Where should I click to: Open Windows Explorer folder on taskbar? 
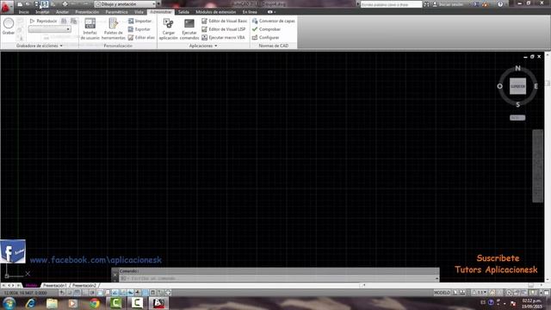[x=52, y=303]
